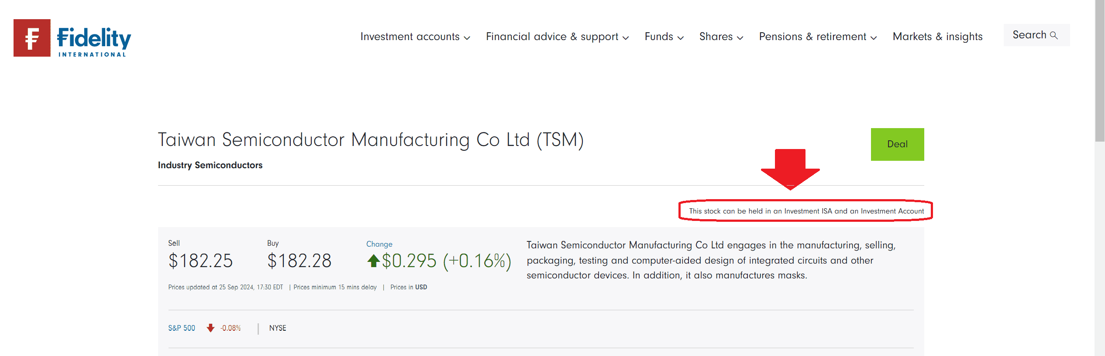Image resolution: width=1105 pixels, height=356 pixels.
Task: Click the page's vertical scrollbar thumb
Action: pyautogui.click(x=1099, y=70)
